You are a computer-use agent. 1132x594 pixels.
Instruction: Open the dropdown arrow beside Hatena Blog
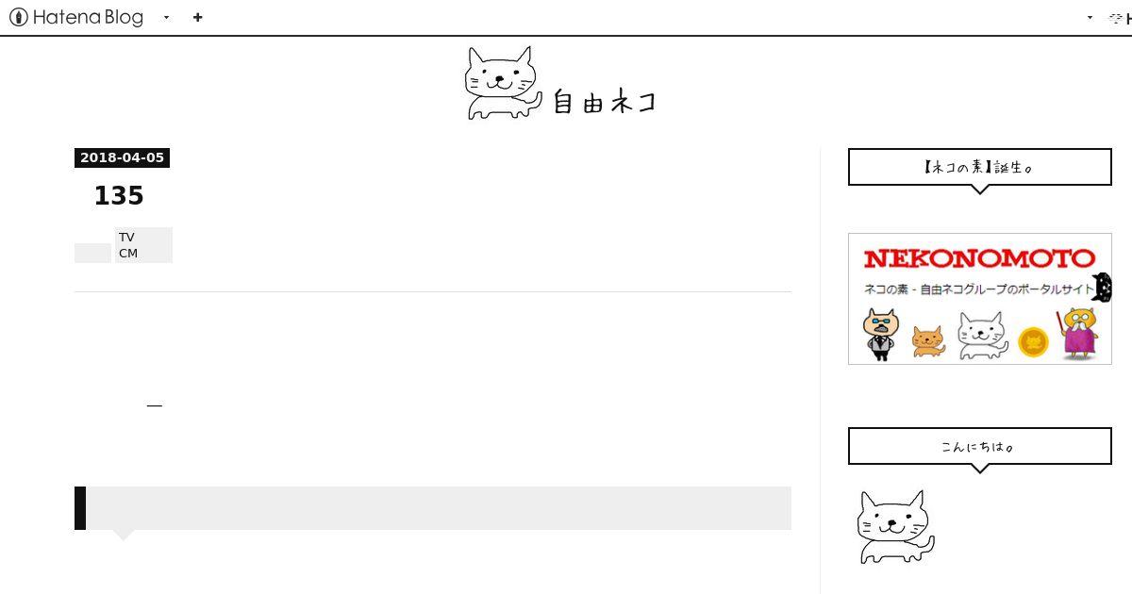point(167,17)
